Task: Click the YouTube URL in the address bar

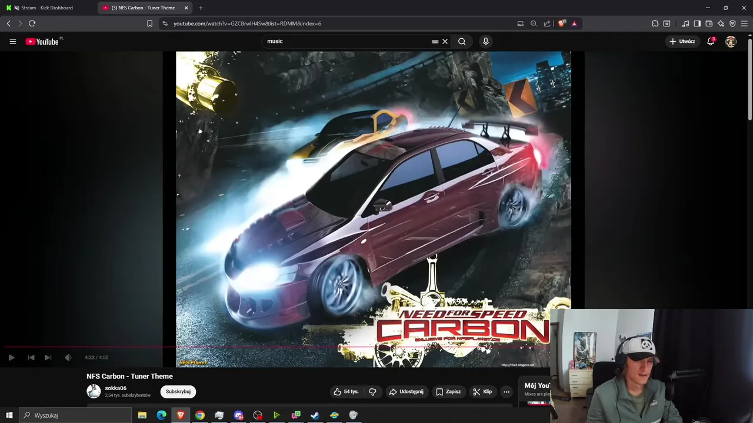Action: (247, 23)
